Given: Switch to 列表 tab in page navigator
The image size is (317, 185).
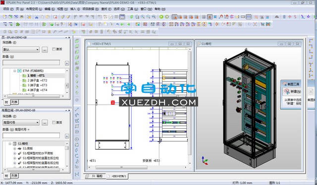Looking at the screenshot, I should (x=14, y=102).
